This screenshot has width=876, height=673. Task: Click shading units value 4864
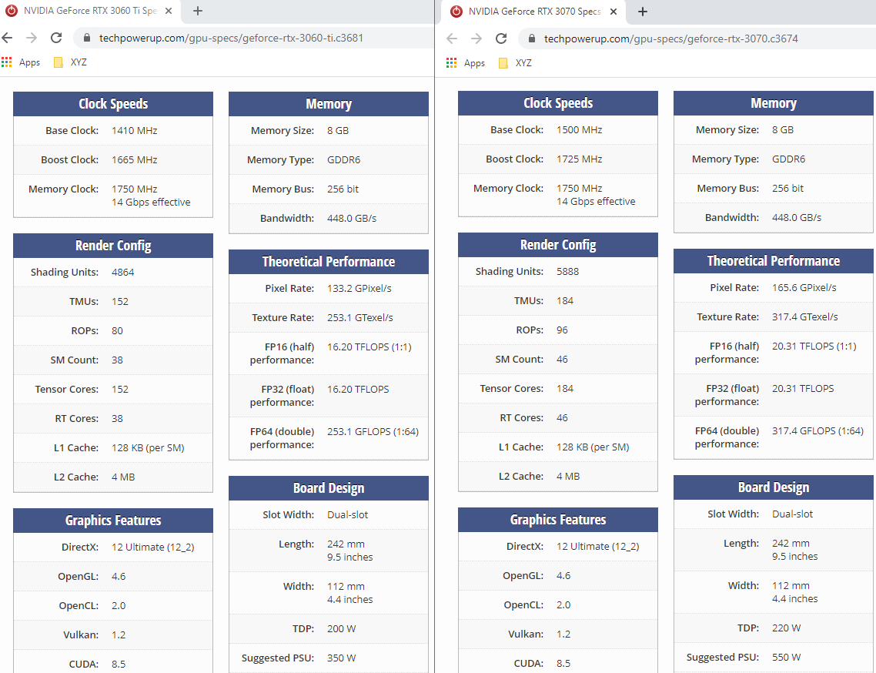[123, 273]
